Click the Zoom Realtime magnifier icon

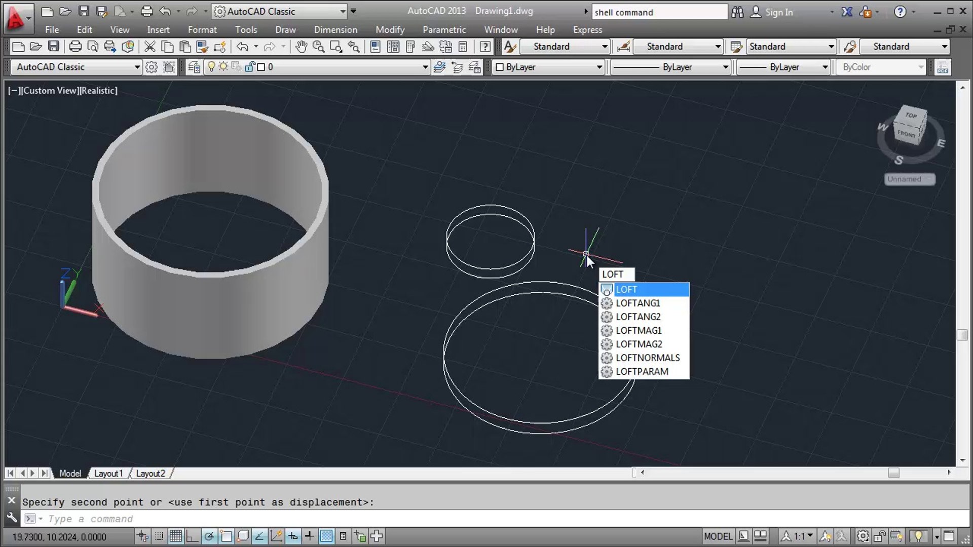[318, 47]
